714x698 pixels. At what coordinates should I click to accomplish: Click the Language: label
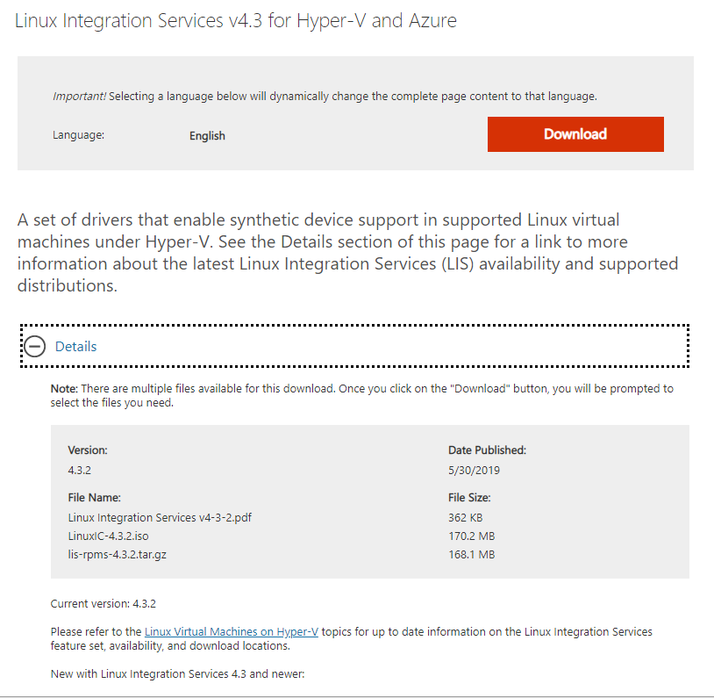[x=78, y=135]
